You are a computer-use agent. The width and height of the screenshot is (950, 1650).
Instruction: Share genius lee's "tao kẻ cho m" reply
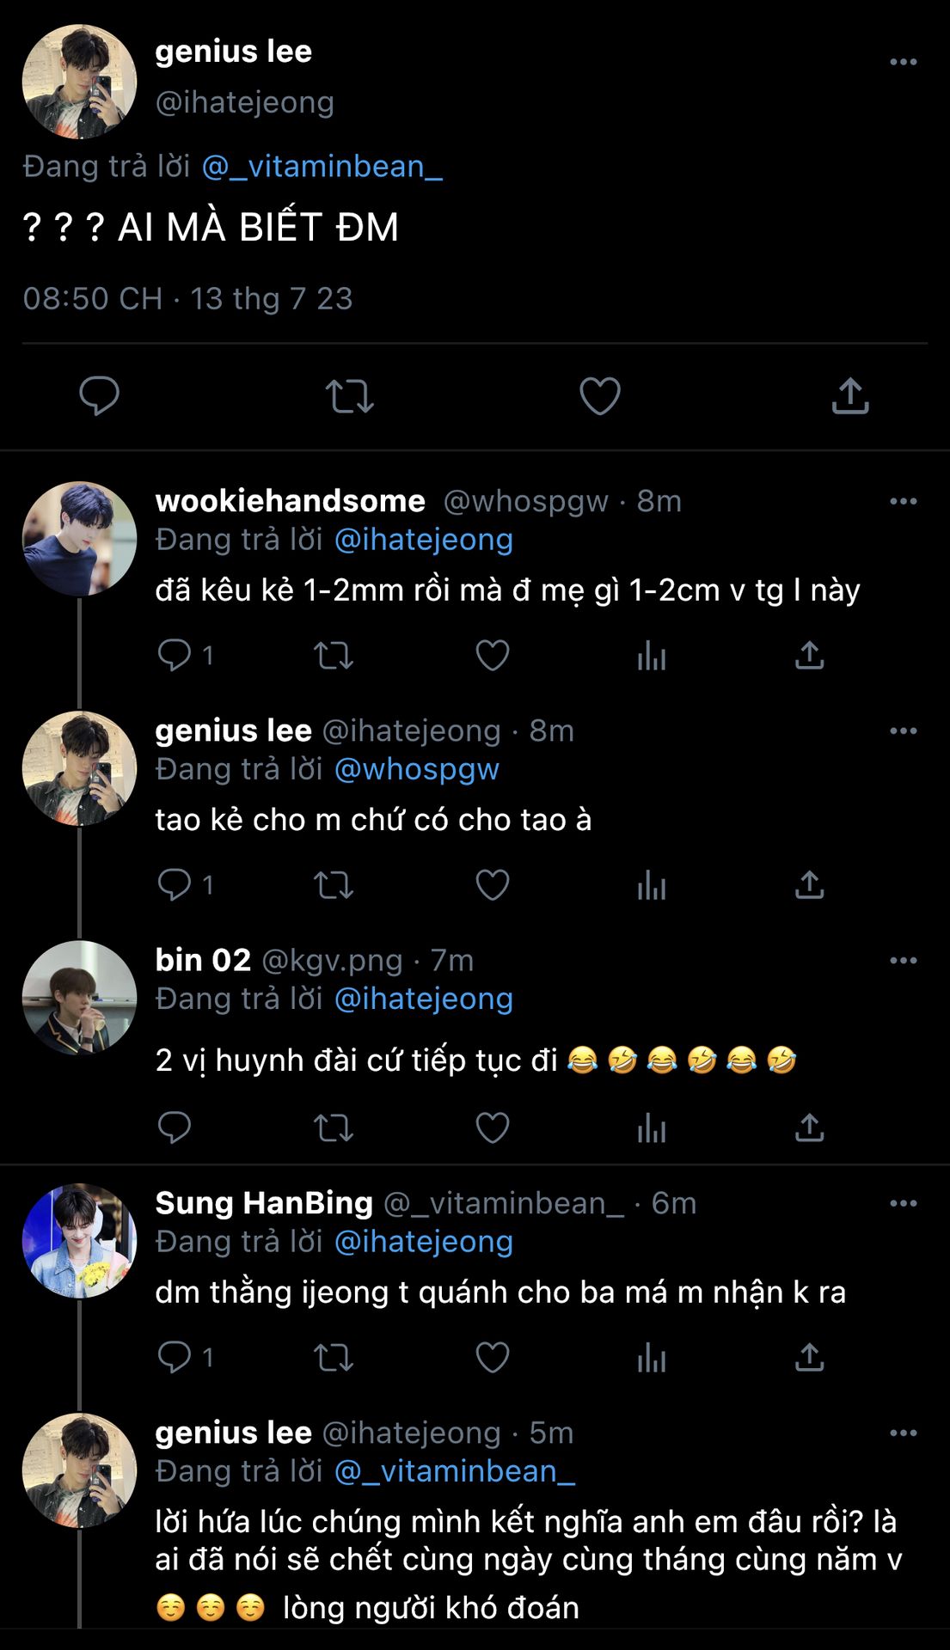point(809,885)
